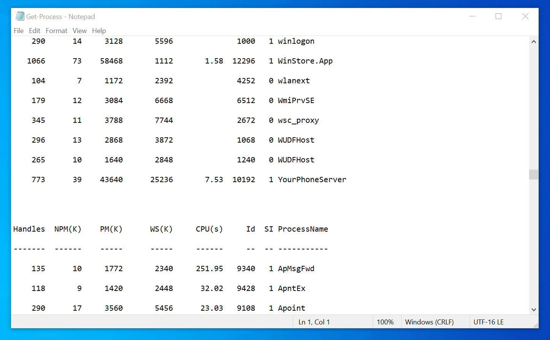Click the WmiPrvSE process name
The height and width of the screenshot is (340, 550).
[296, 100]
